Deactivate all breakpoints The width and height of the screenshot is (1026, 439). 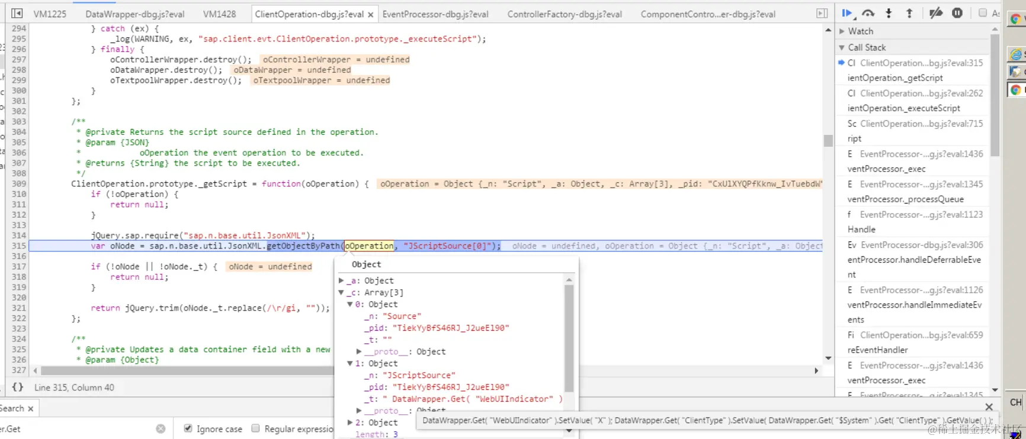[936, 13]
